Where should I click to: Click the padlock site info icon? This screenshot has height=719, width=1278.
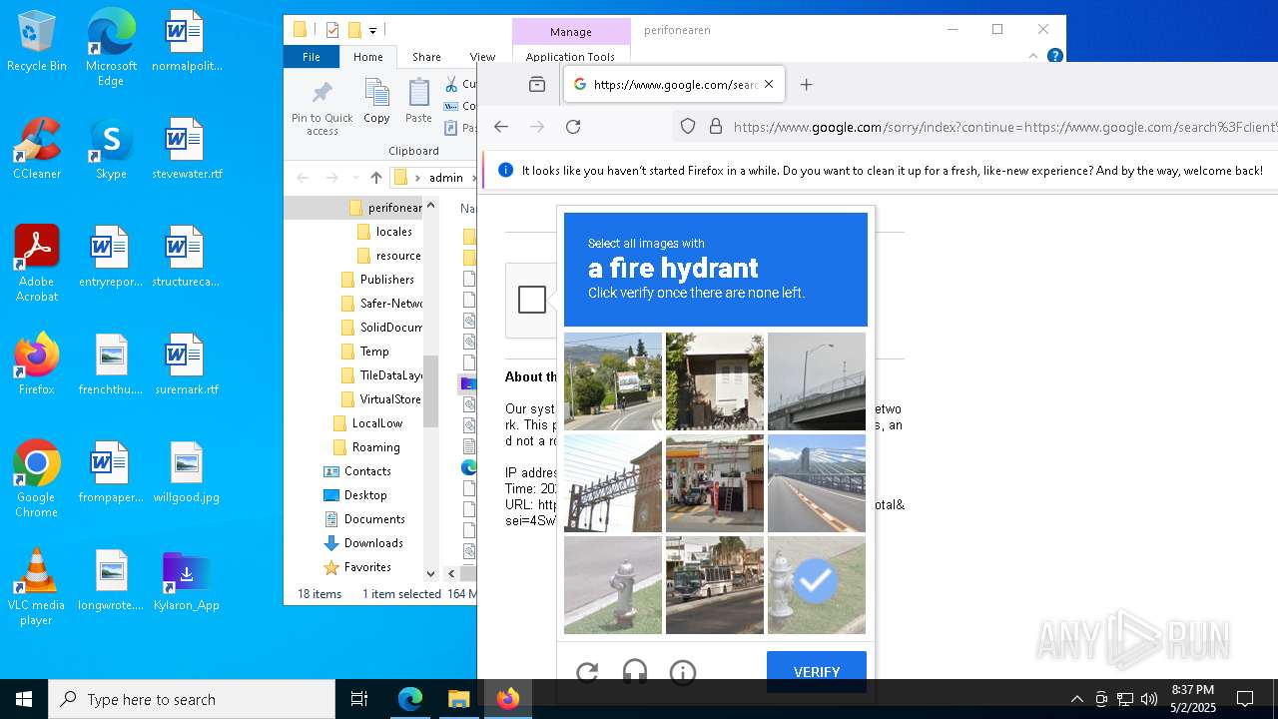[715, 127]
